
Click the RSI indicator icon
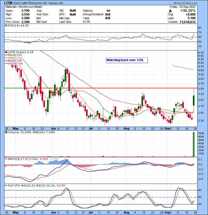6,25
